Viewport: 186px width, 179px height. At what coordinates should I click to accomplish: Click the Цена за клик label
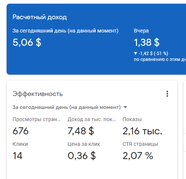pyautogui.click(x=84, y=144)
